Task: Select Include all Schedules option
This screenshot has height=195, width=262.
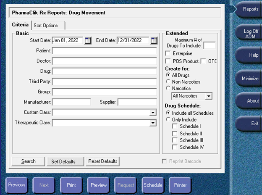Action: click(x=168, y=113)
